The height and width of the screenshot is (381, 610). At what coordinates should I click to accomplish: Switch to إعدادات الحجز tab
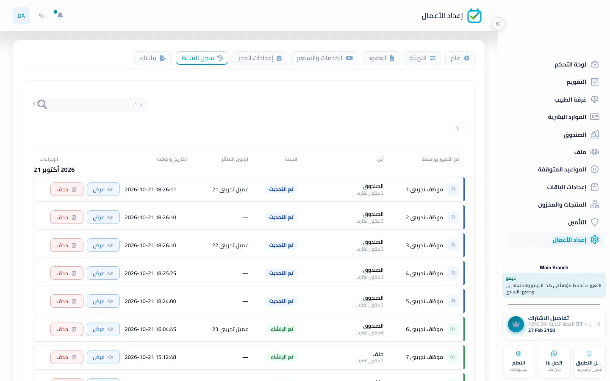260,58
